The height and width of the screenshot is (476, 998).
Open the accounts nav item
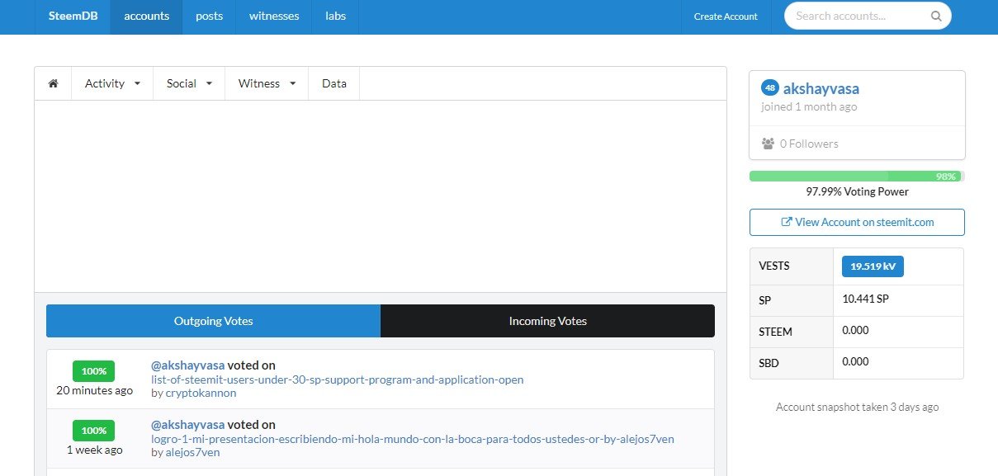146,16
